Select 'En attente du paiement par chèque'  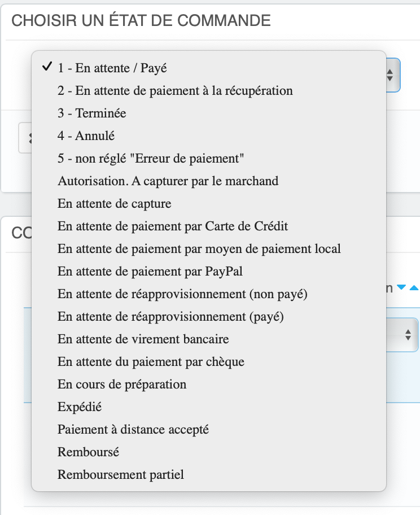pyautogui.click(x=208, y=362)
